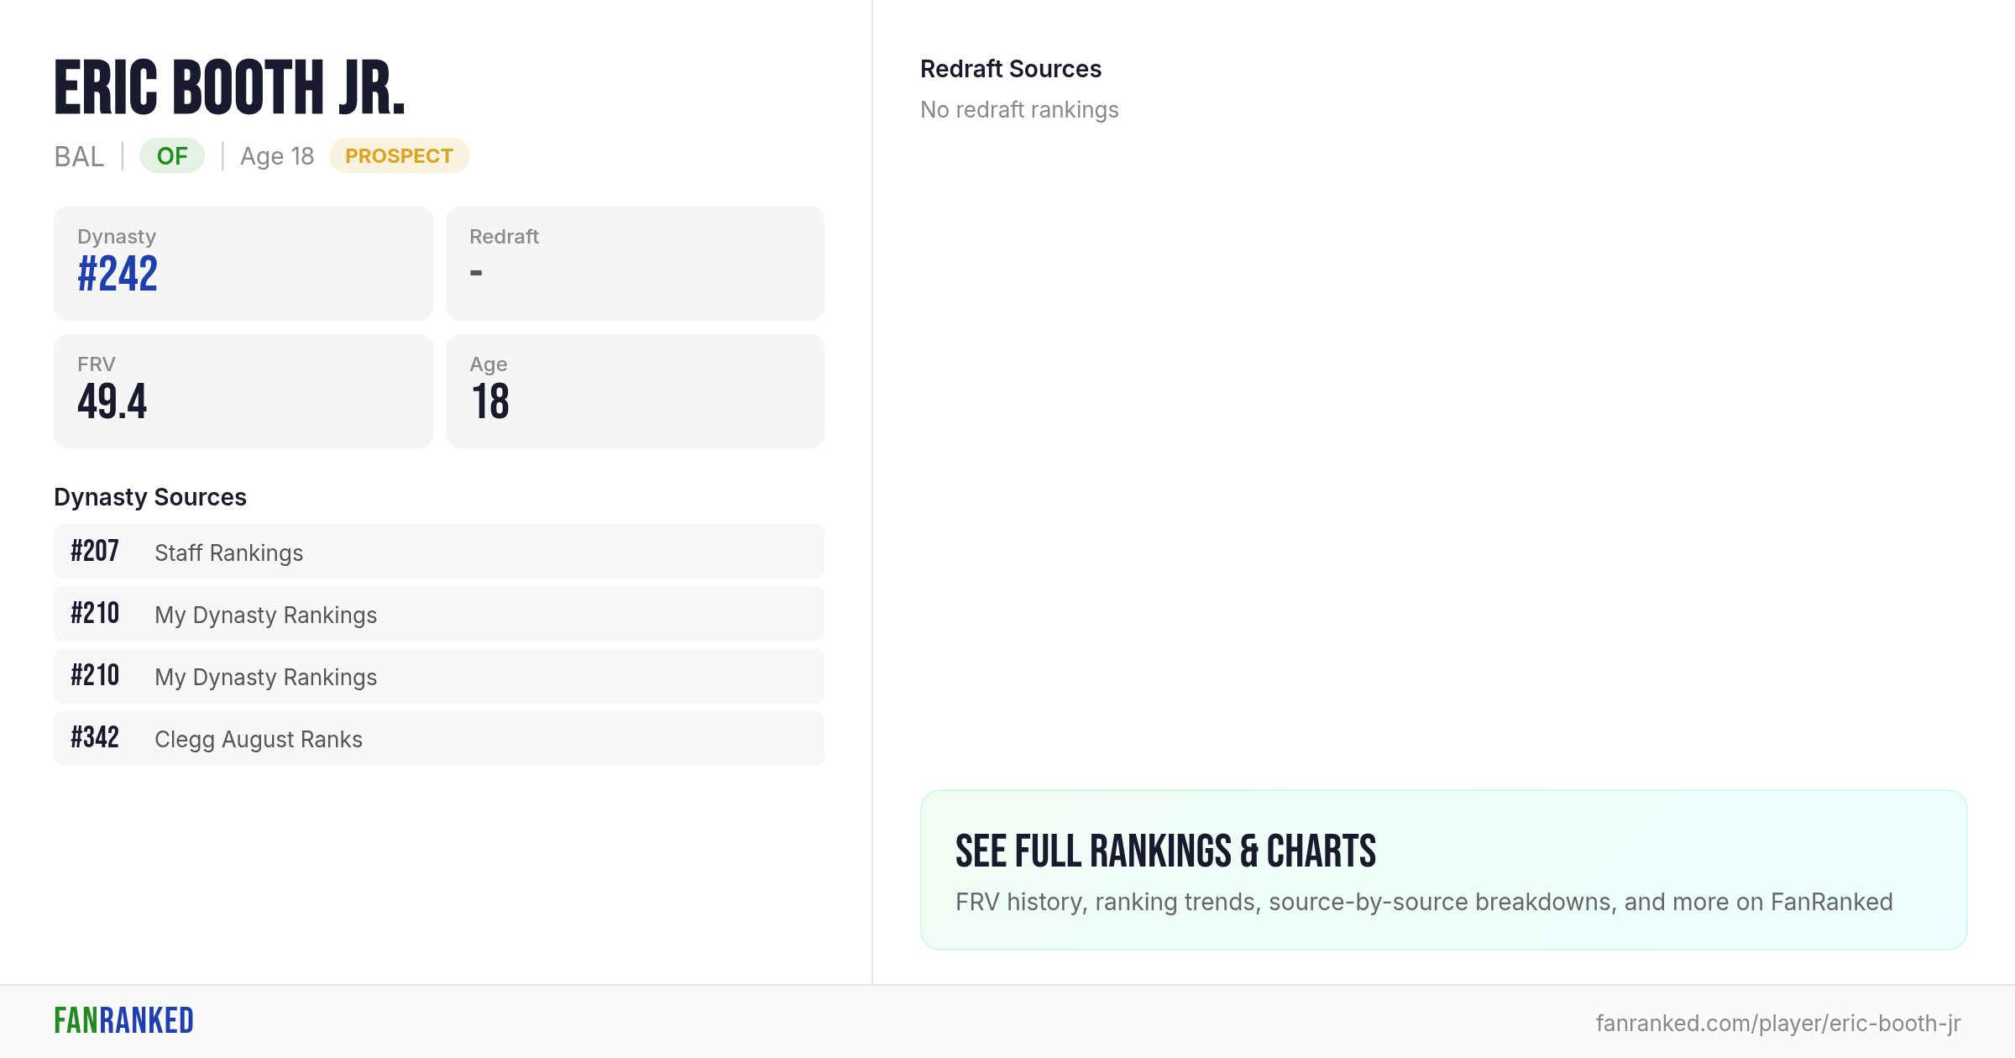This screenshot has height=1058, width=2015.
Task: Click the PROSPECT badge
Action: click(399, 156)
